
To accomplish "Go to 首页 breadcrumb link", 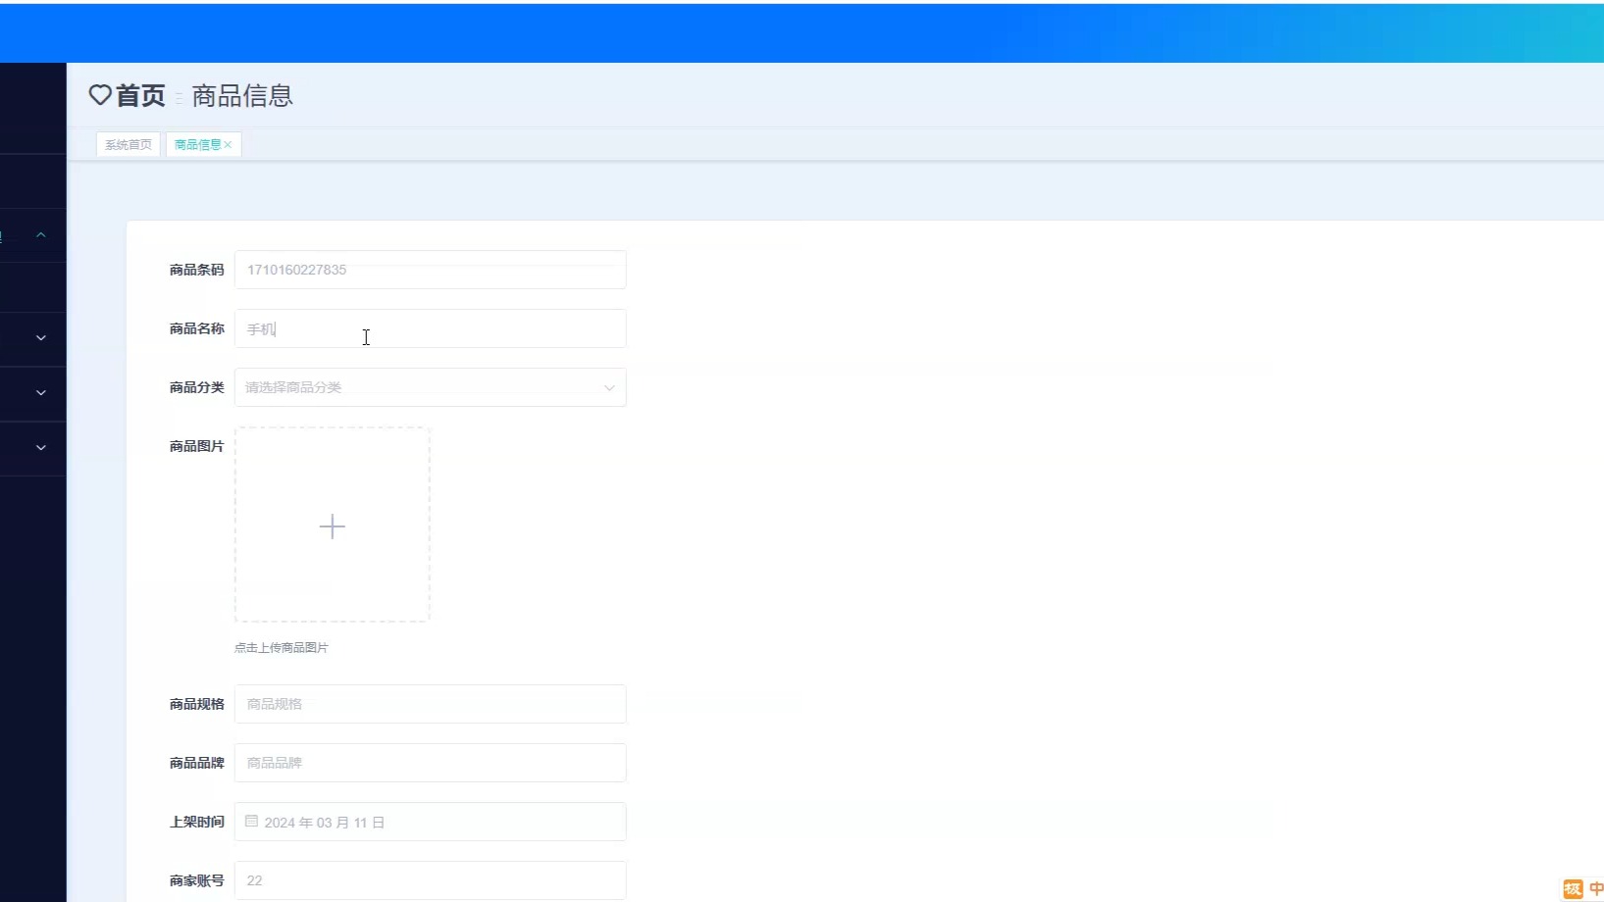I will point(140,95).
